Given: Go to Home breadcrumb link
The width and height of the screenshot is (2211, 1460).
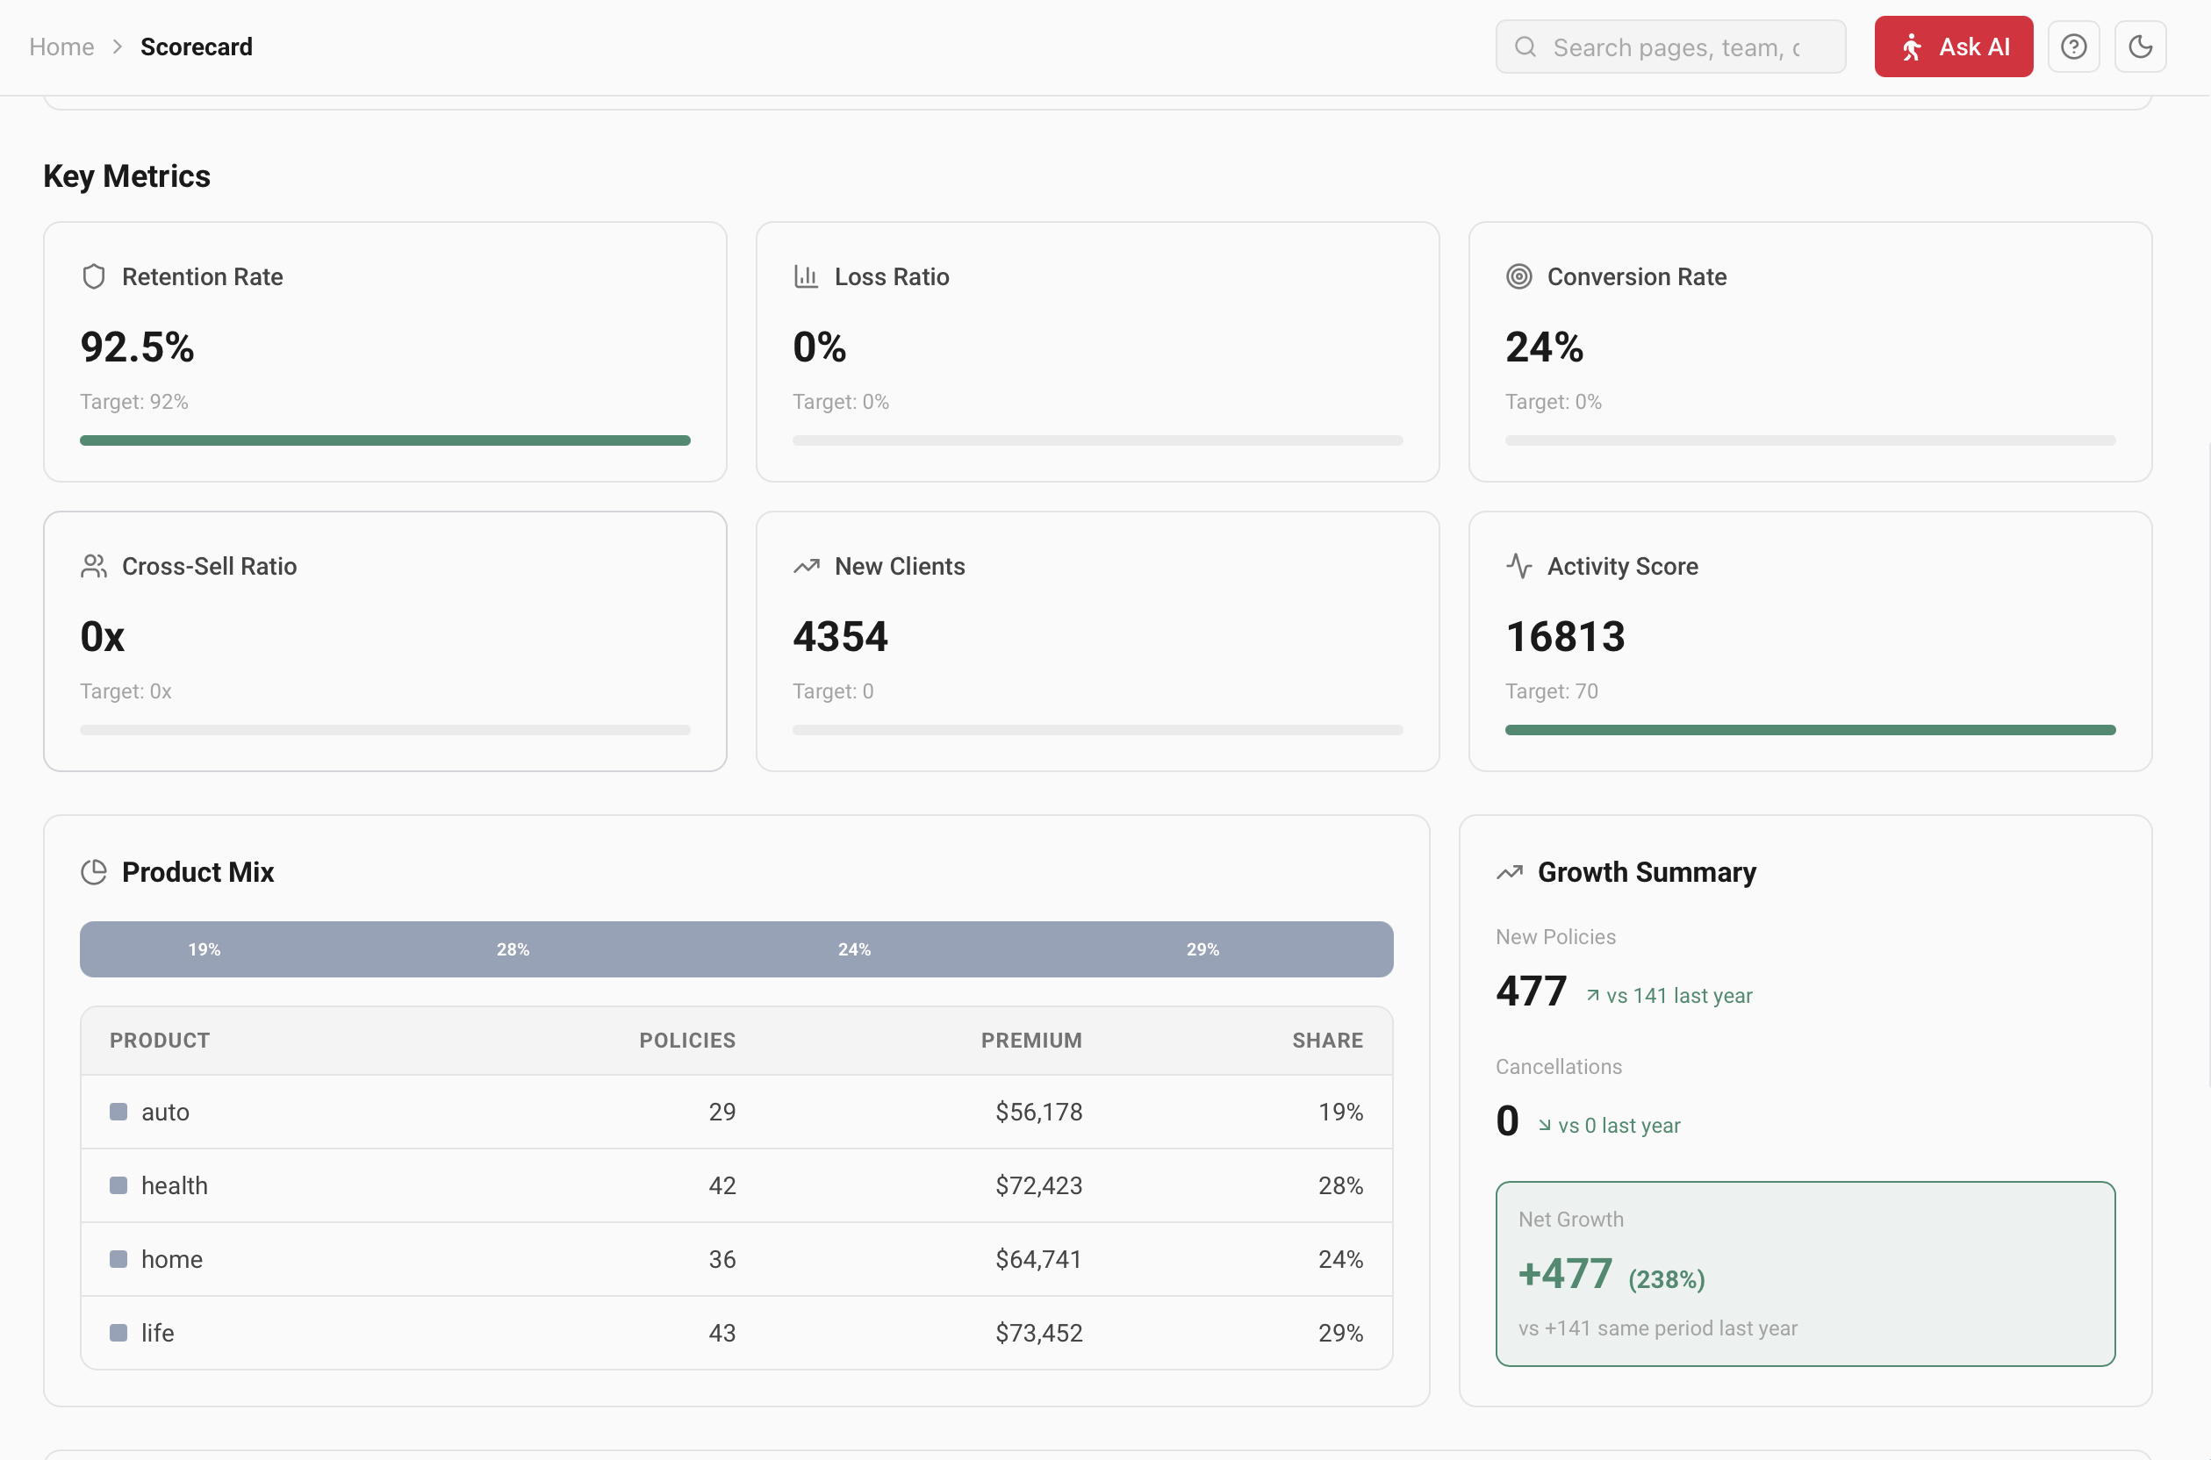Looking at the screenshot, I should [x=61, y=47].
